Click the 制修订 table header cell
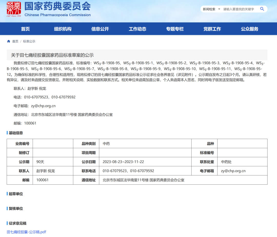 20,153
